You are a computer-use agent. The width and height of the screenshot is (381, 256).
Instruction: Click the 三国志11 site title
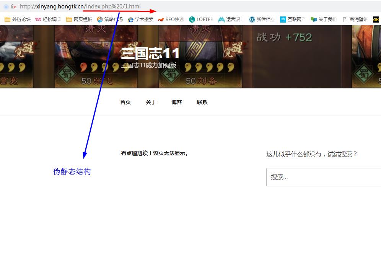pyautogui.click(x=150, y=53)
